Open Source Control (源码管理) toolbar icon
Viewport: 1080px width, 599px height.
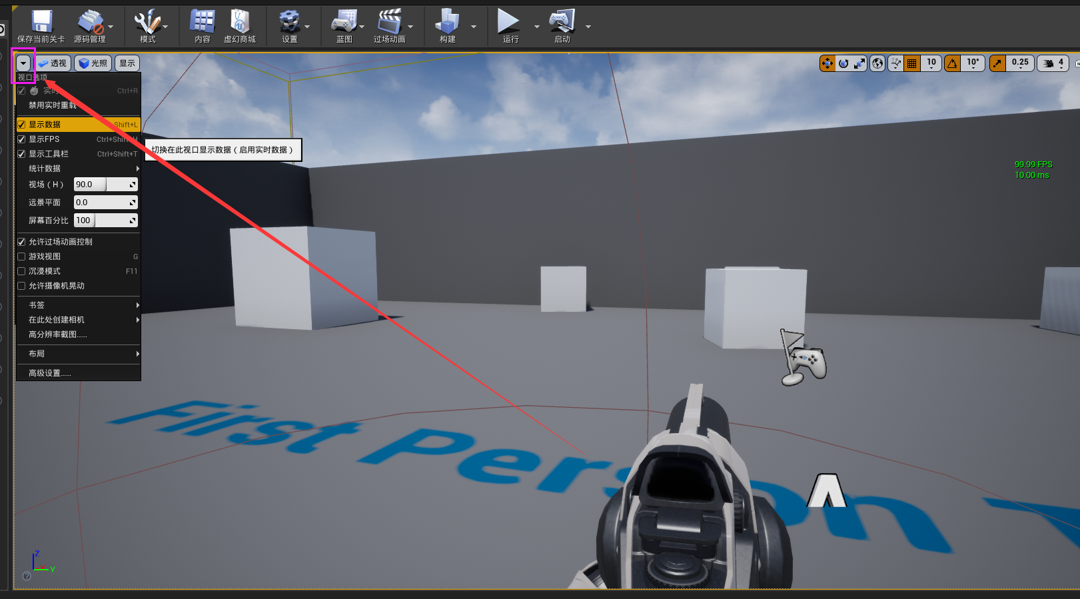[90, 22]
